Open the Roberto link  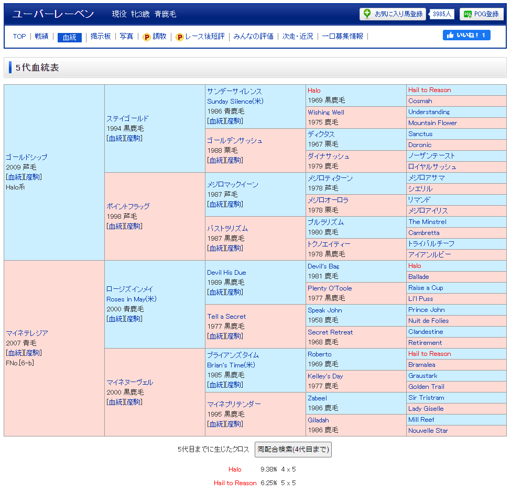[319, 354]
